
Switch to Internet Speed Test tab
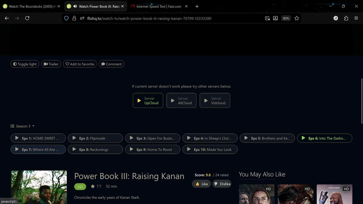159,6
